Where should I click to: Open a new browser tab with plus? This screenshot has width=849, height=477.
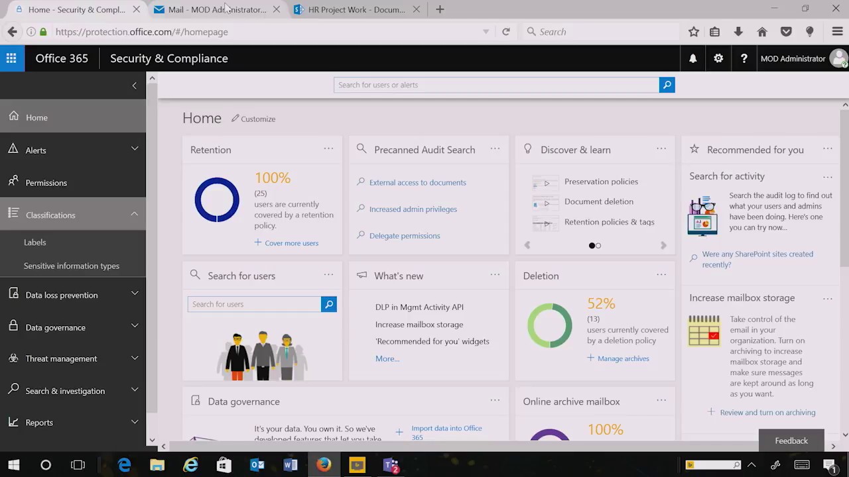[440, 9]
